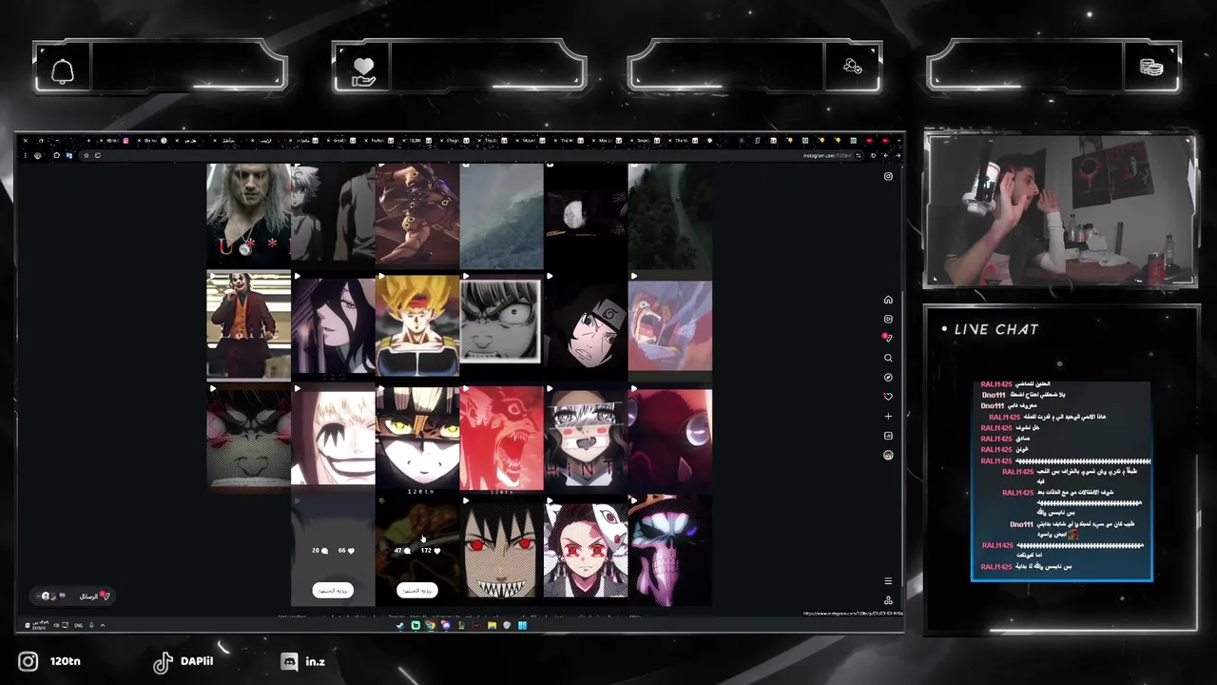Click the microphone icon in system tray
Image resolution: width=1217 pixels, height=685 pixels.
pyautogui.click(x=91, y=625)
